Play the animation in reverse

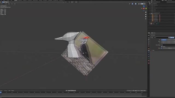point(71,91)
